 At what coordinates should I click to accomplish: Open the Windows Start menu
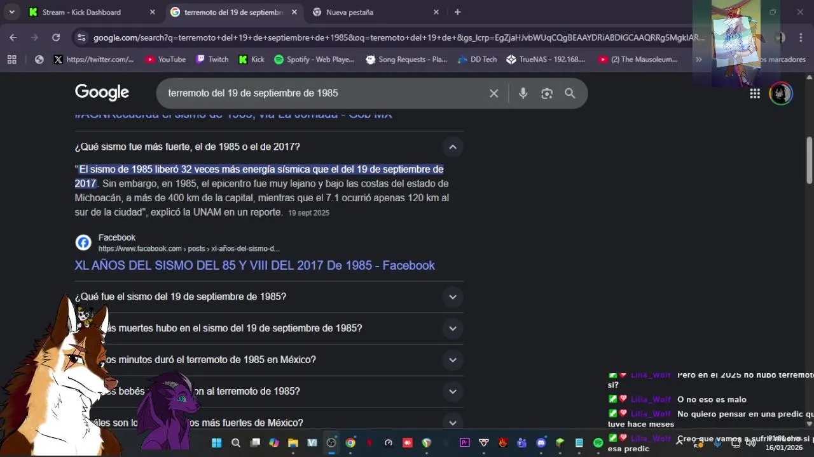coord(216,442)
